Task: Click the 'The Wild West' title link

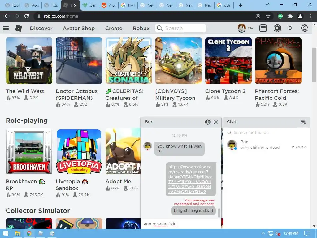Action: 25,91
